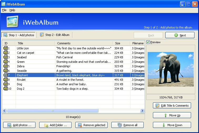
Task: Click the '1024x768, 317 KB' preview info
Action: [x=171, y=97]
